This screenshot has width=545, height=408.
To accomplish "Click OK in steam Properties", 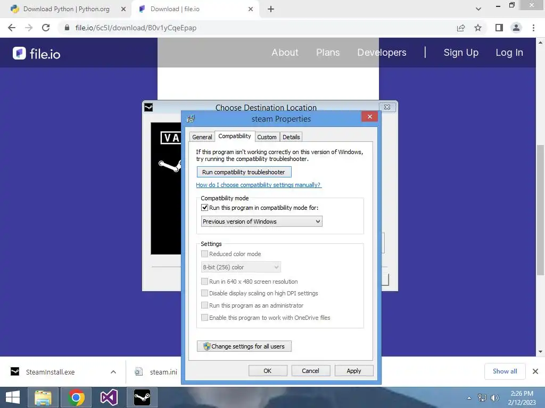I will [267, 370].
